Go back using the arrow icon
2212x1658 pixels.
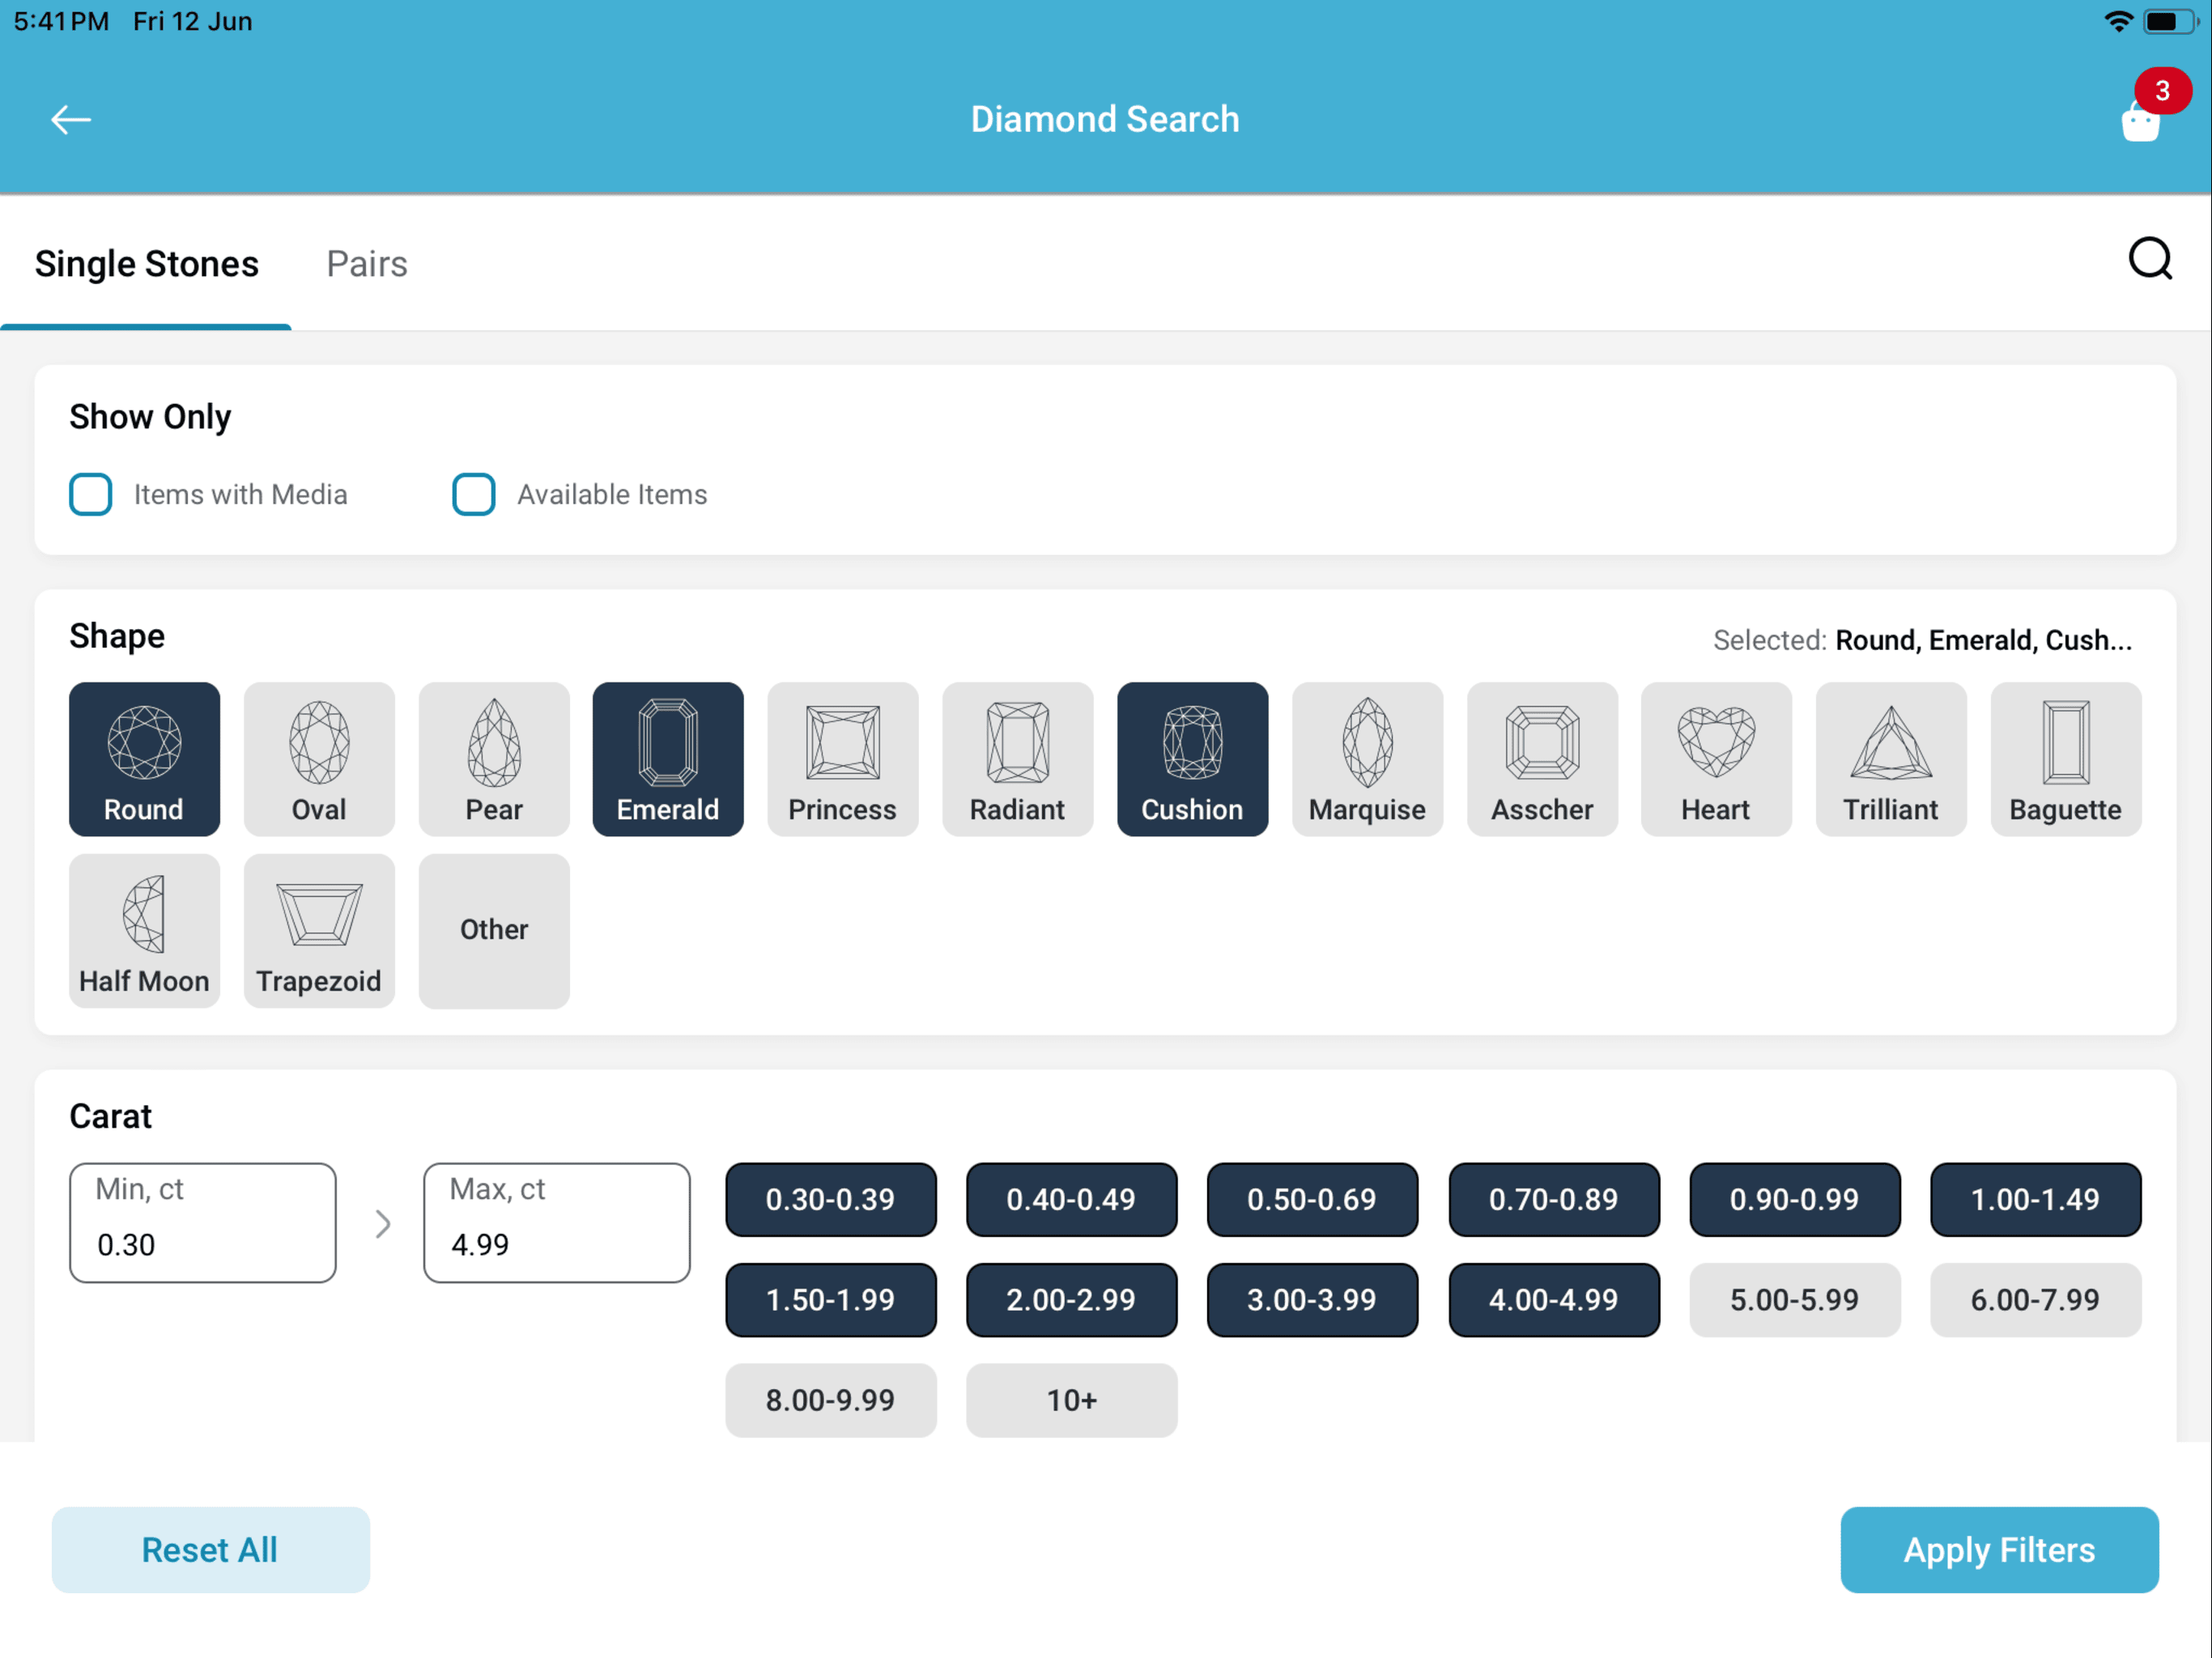[71, 120]
